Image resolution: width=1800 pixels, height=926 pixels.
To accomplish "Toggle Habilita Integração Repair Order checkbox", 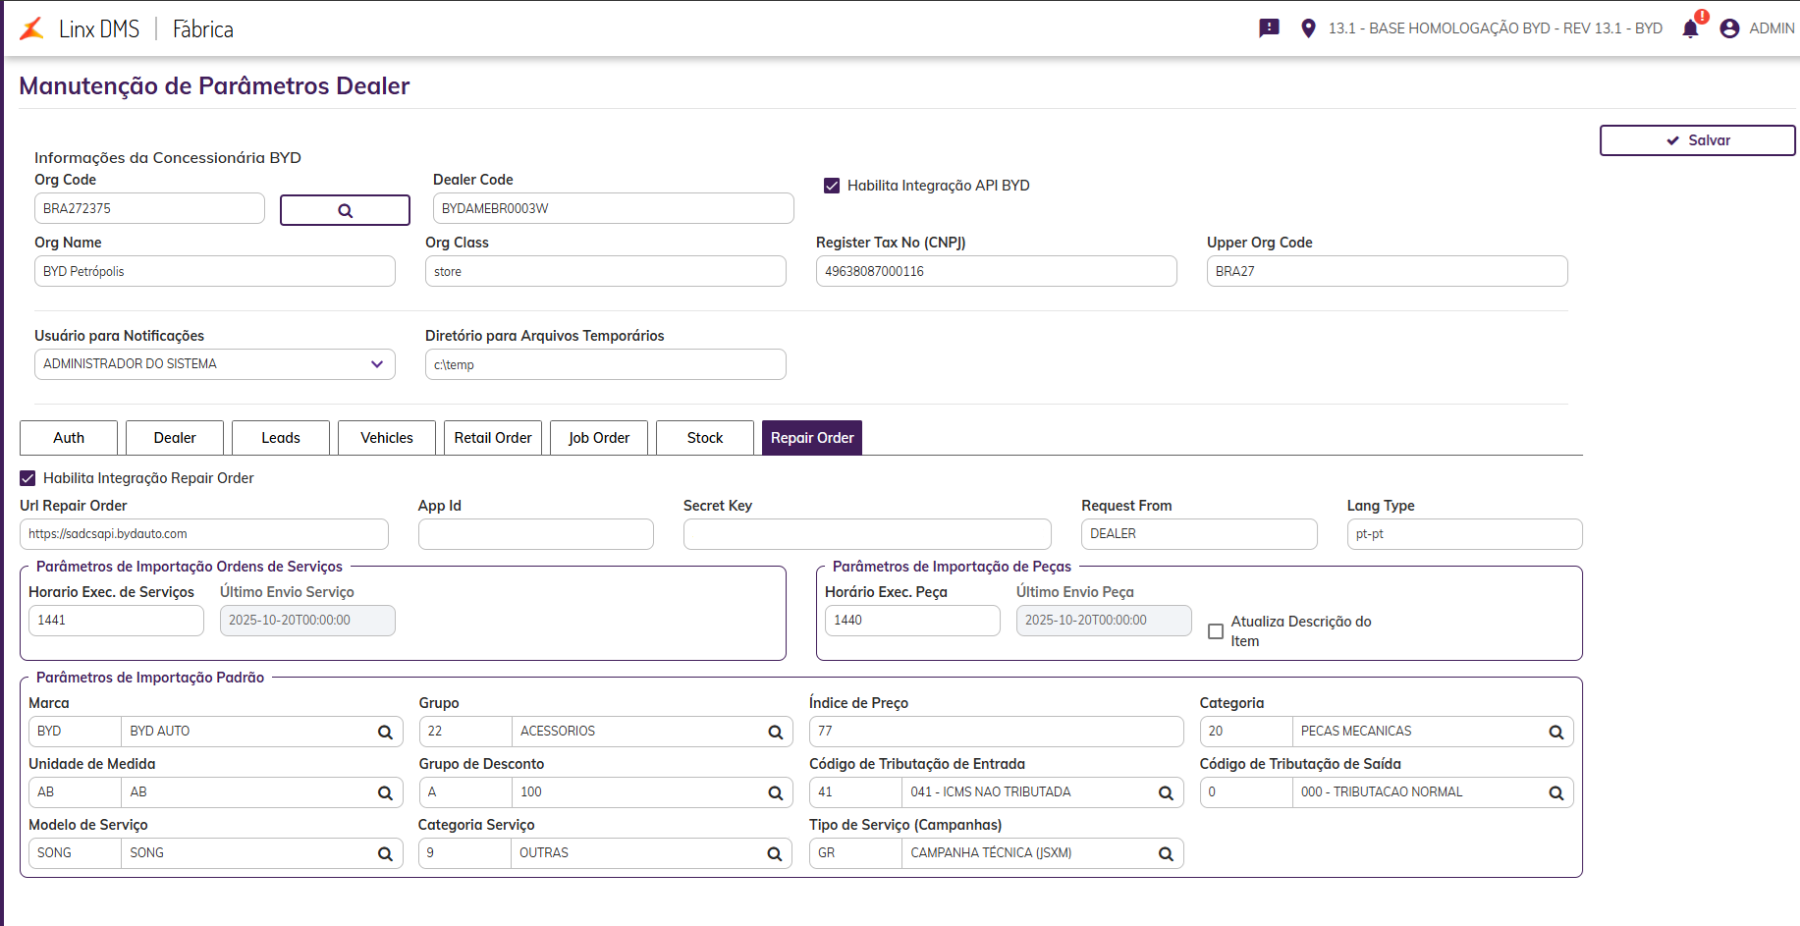I will 28,478.
